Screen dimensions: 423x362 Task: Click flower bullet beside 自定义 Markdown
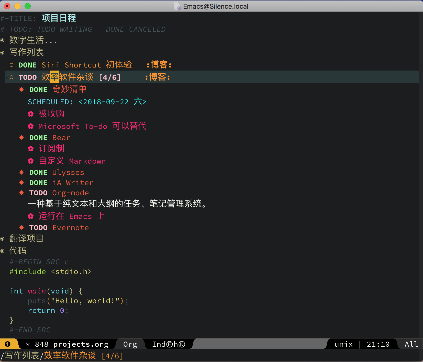(31, 161)
